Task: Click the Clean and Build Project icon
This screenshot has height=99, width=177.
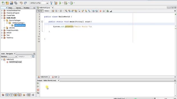Action: click(56, 3)
